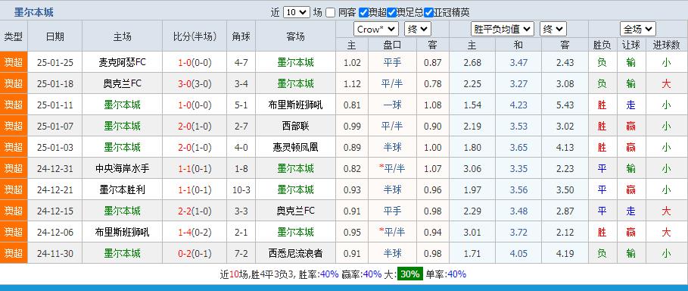Click the 1-0(0-0) score on 25-01-25
Viewport: 688px width, 291px height.
[x=195, y=62]
